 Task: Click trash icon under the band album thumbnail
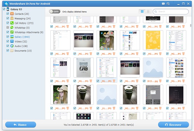click(91, 81)
